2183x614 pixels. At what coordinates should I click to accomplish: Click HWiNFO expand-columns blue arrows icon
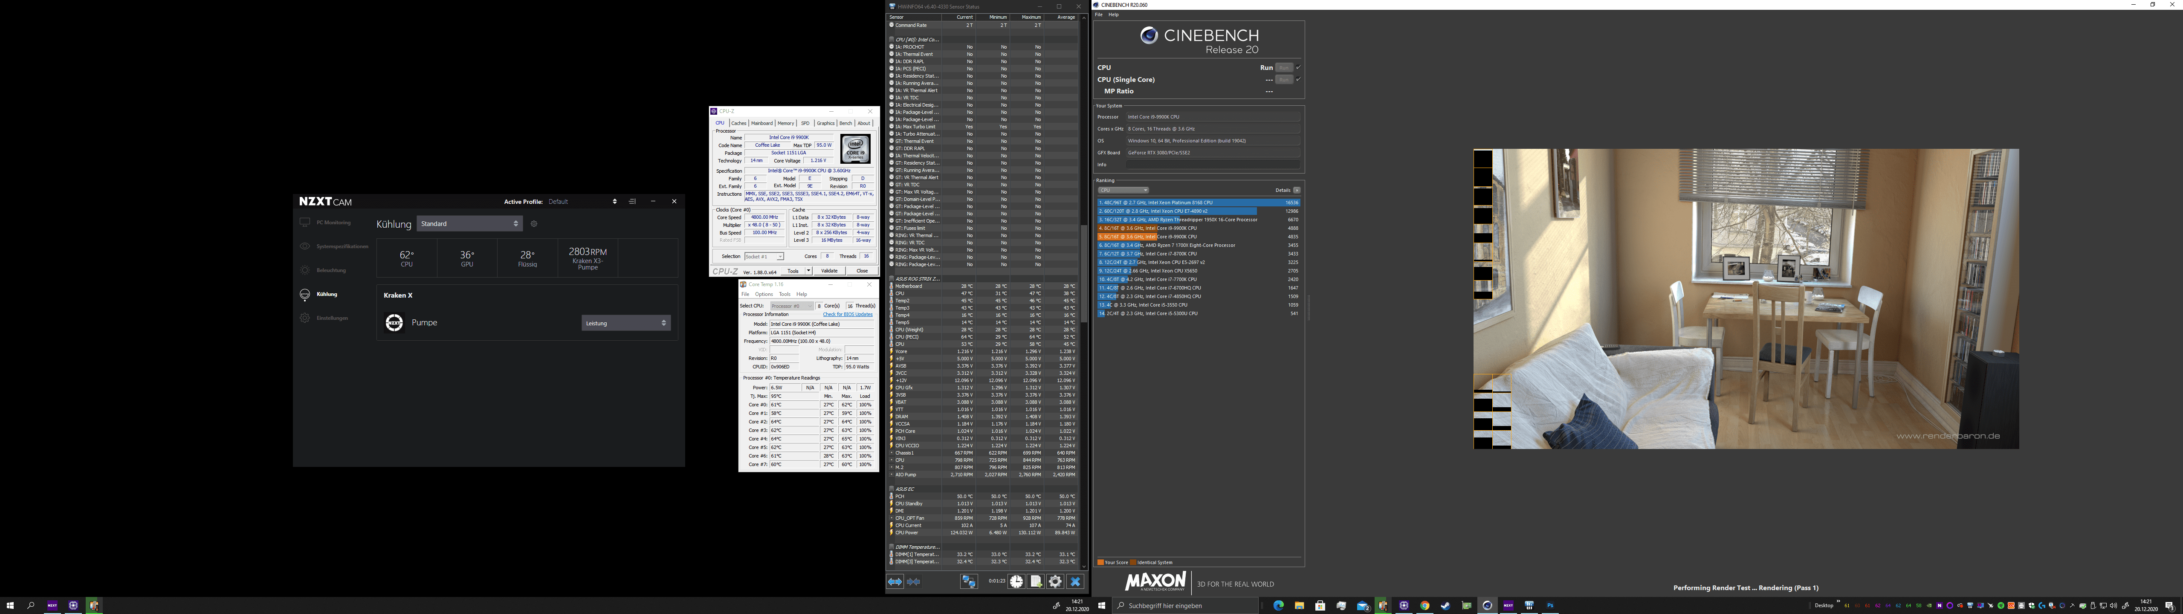click(x=895, y=582)
